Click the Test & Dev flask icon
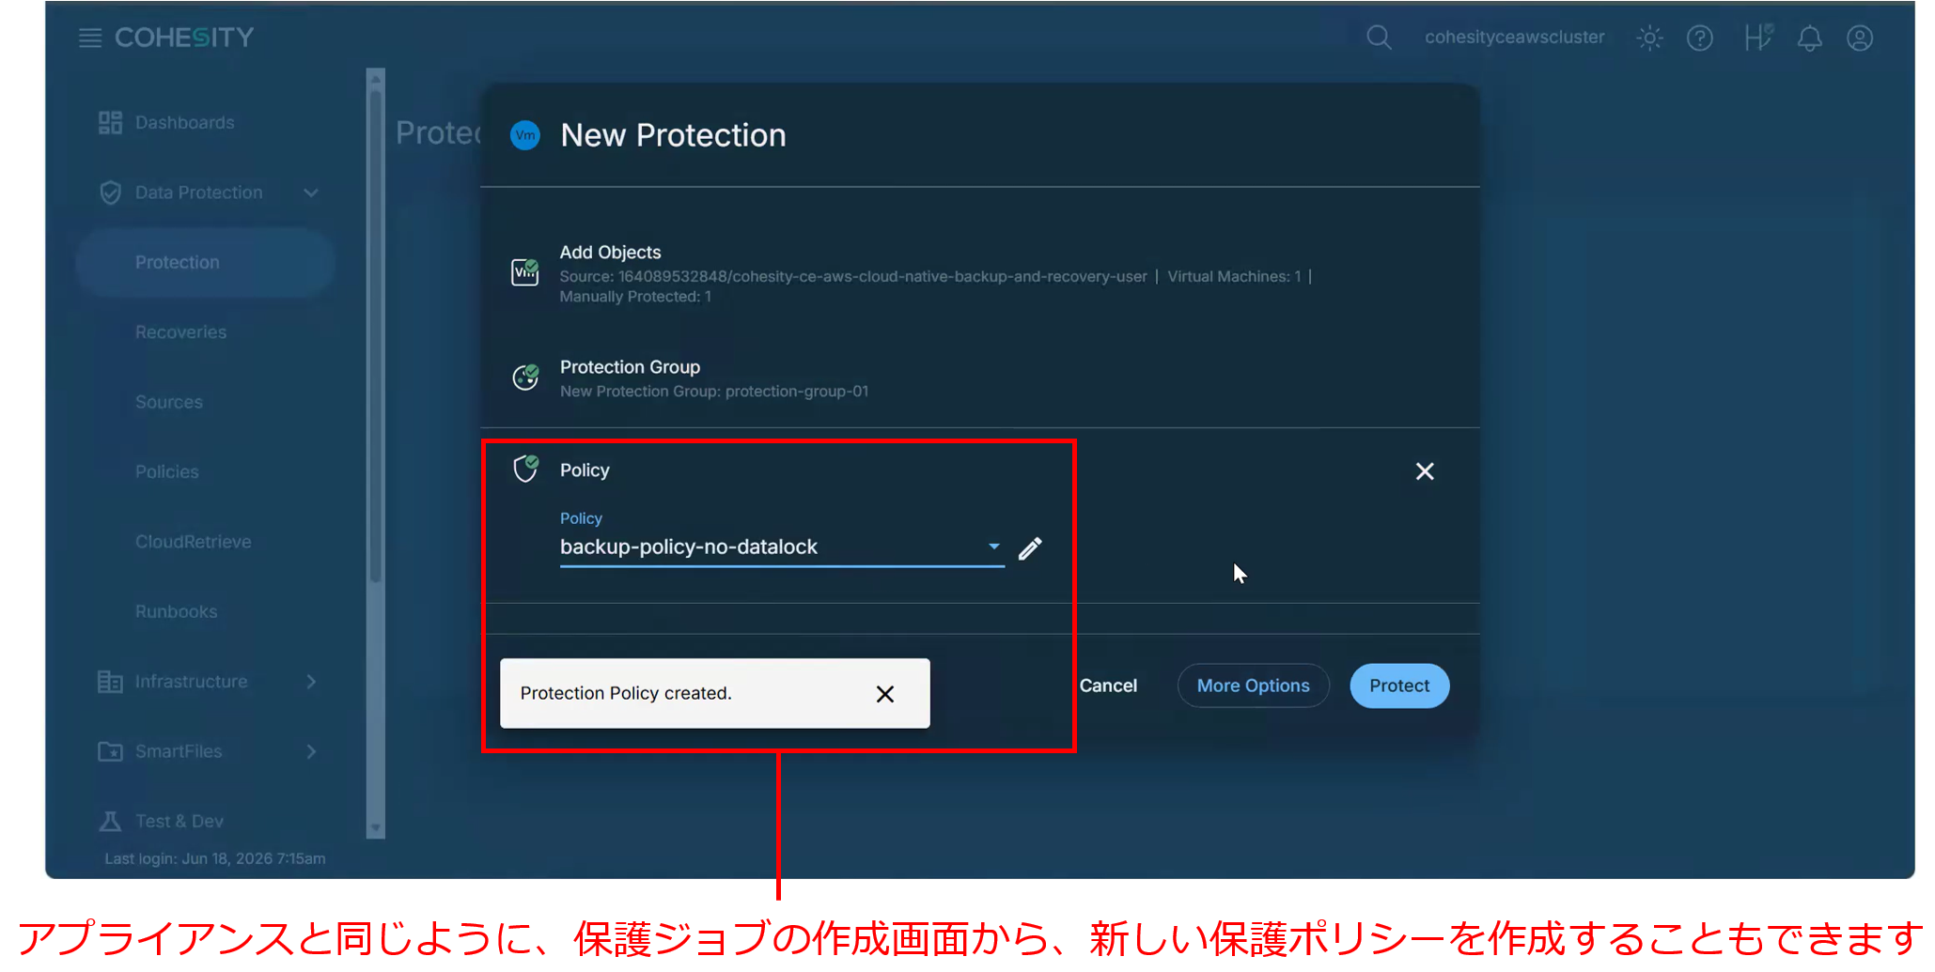This screenshot has width=1935, height=972. [x=110, y=821]
